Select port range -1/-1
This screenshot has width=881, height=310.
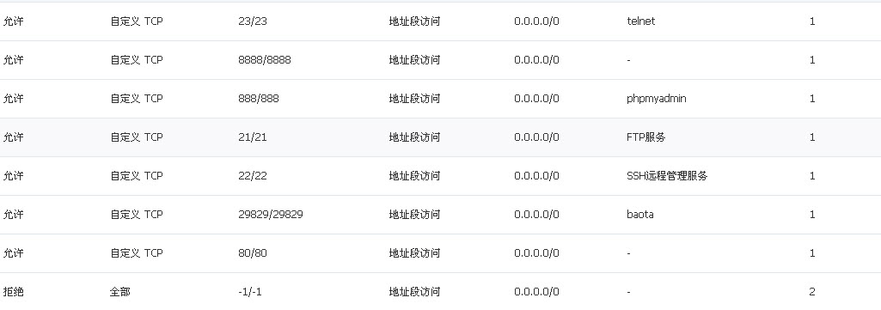[x=250, y=292]
